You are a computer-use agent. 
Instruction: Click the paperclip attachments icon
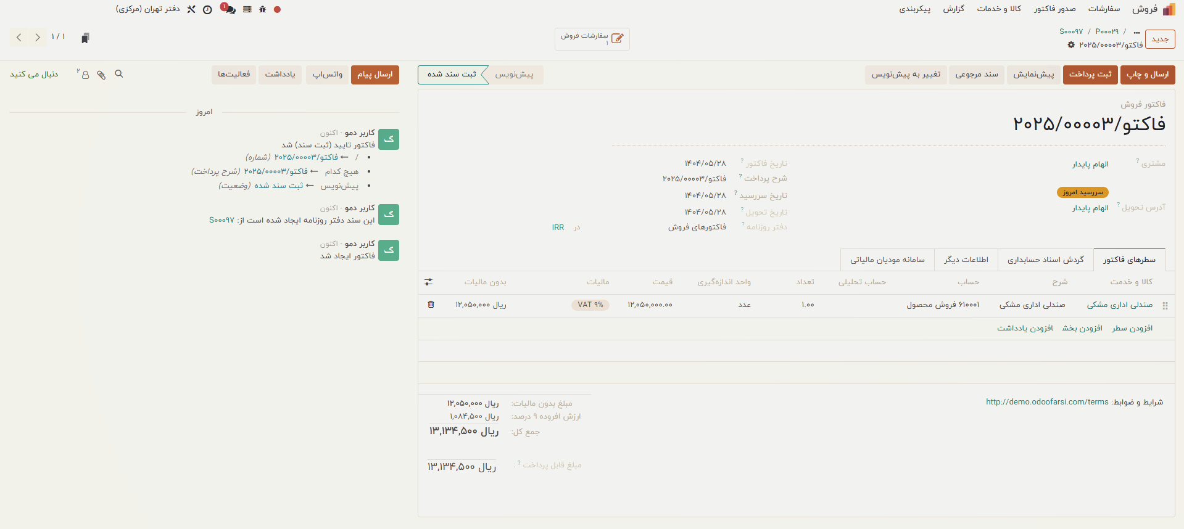[101, 75]
